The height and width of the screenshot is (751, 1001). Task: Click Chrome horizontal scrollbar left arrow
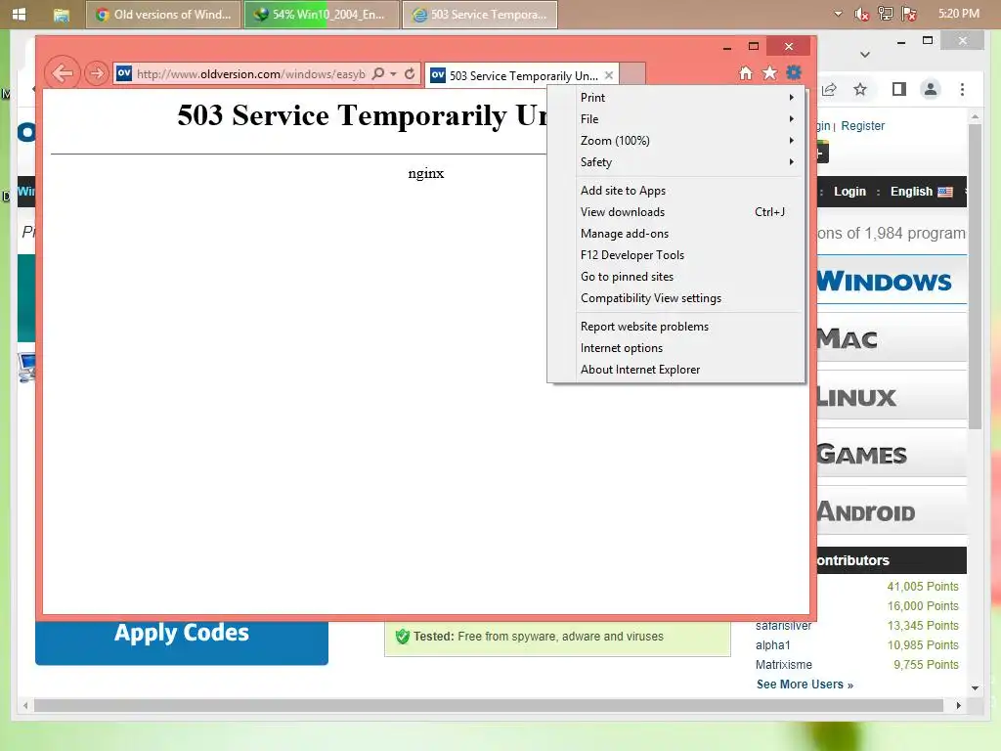point(24,706)
